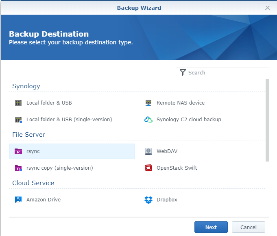The image size is (277, 236).
Task: Click the destination list vertical scrollbar
Action: pos(267,120)
